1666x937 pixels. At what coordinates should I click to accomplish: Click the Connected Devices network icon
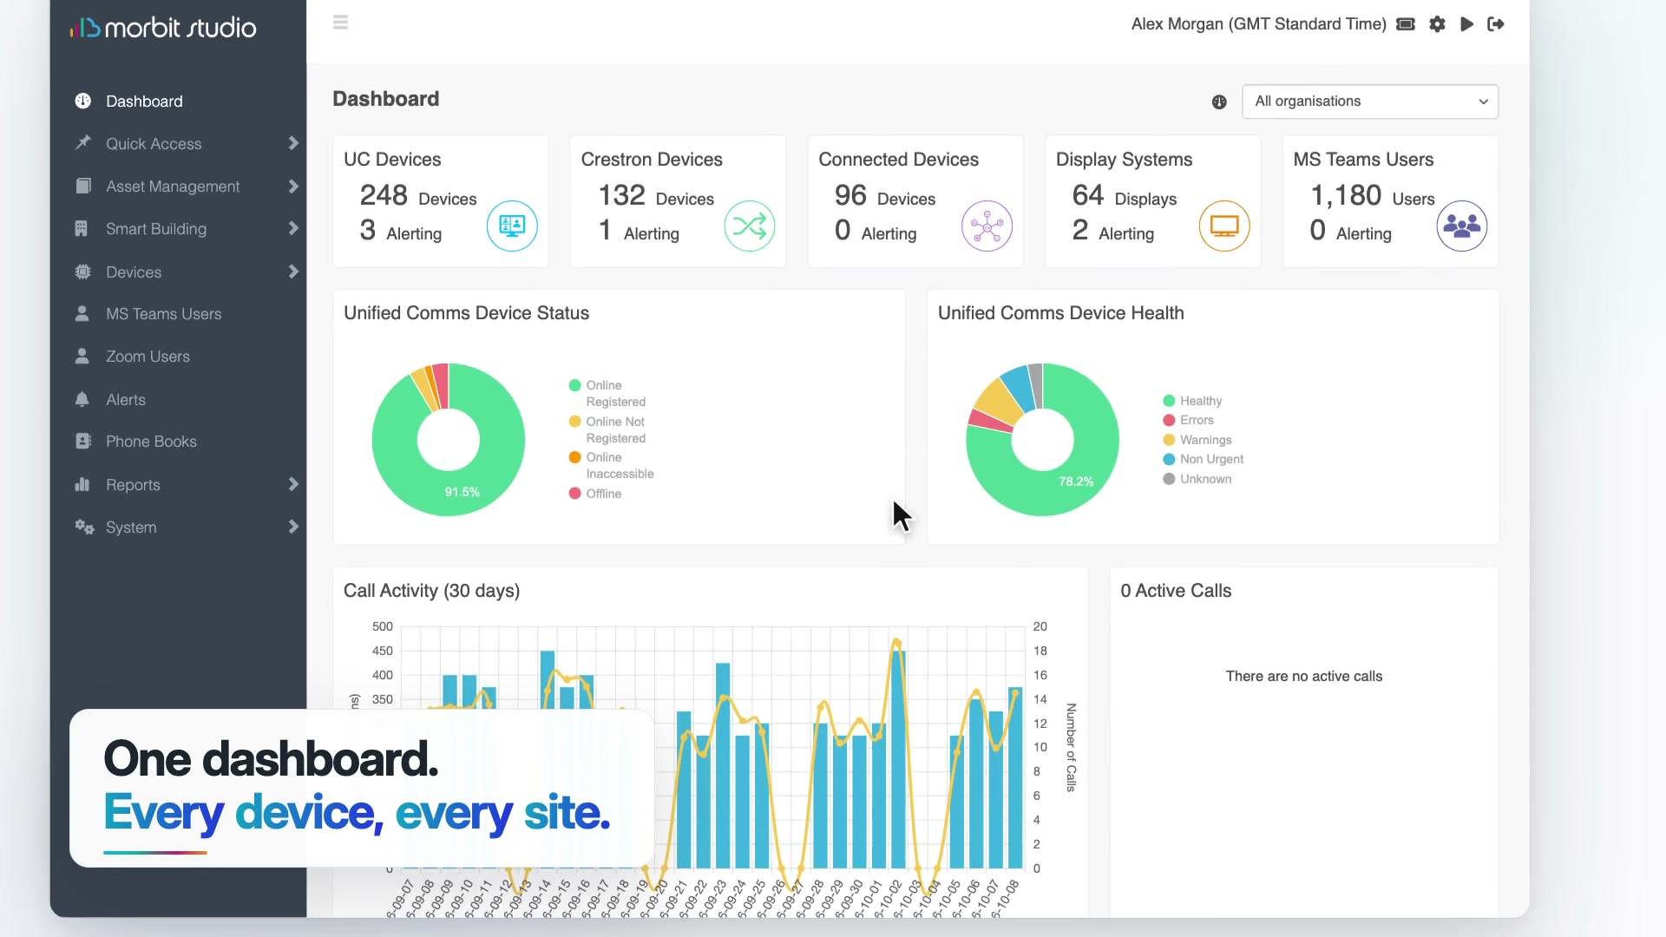[x=987, y=226]
